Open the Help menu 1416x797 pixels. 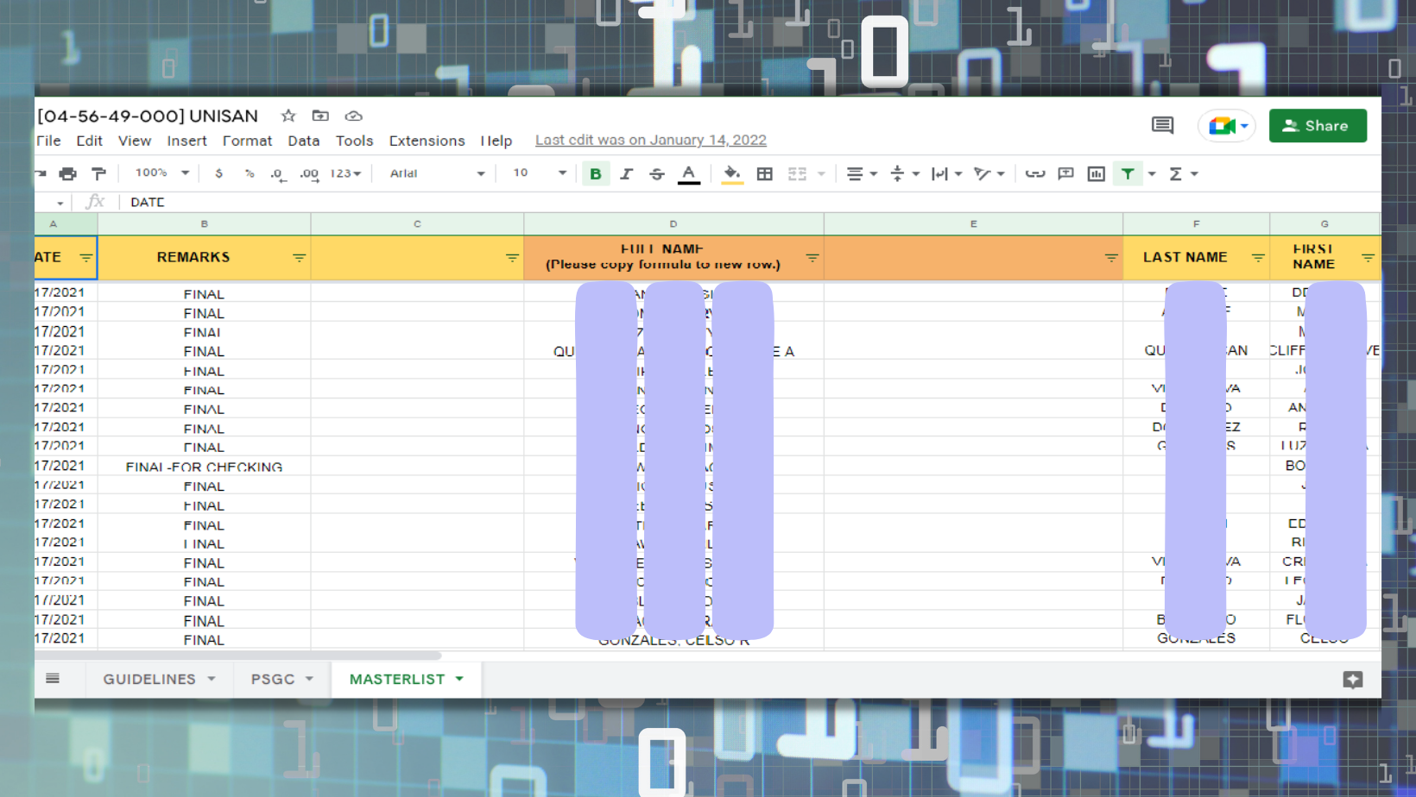(x=496, y=141)
